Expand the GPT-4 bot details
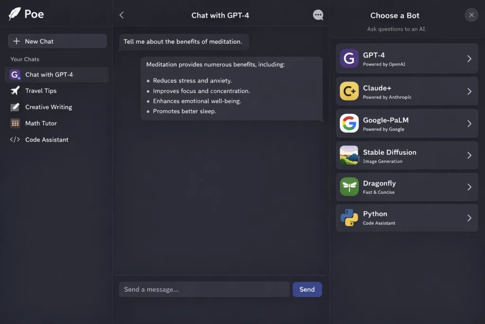Image resolution: width=485 pixels, height=324 pixels. [x=468, y=58]
